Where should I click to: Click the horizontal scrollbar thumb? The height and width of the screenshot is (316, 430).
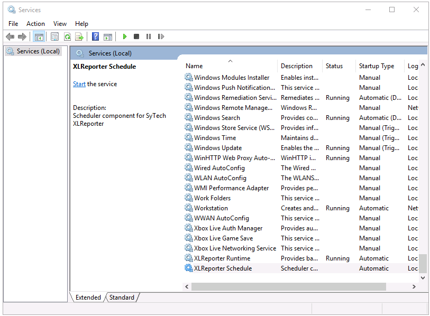(x=288, y=287)
